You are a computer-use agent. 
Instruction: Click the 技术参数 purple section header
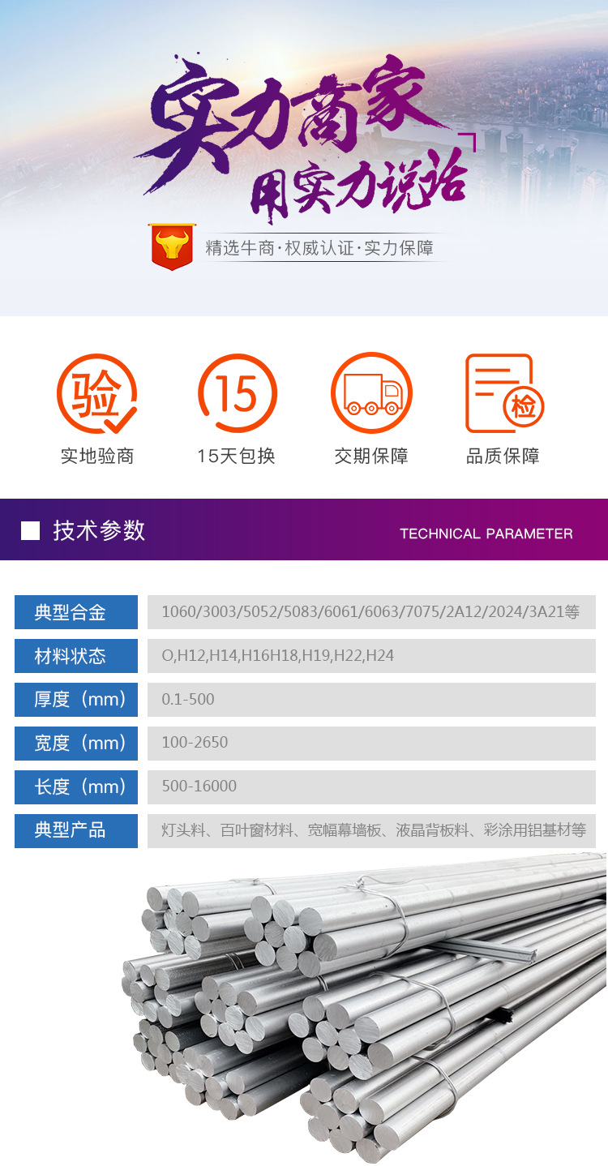304,529
